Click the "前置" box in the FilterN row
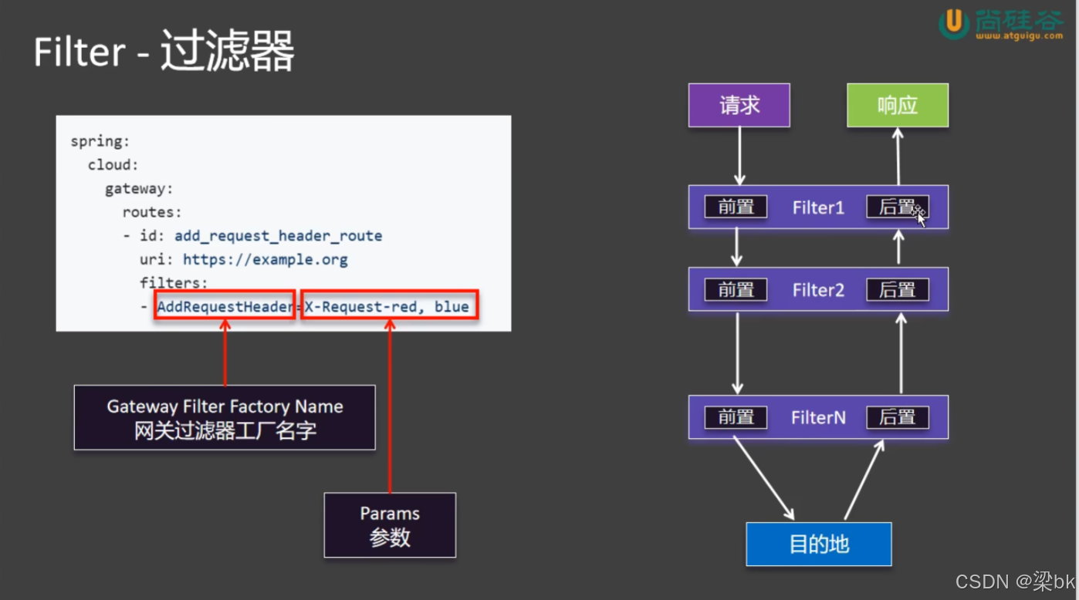This screenshot has height=600, width=1079. [736, 417]
